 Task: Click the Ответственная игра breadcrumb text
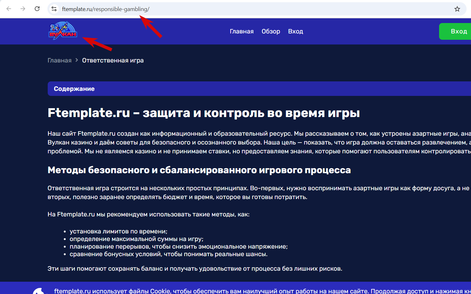point(113,60)
